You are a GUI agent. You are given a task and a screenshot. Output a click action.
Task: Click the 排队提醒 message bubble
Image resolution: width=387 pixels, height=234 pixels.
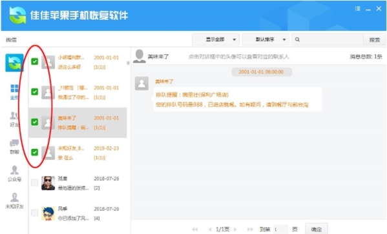(238, 99)
